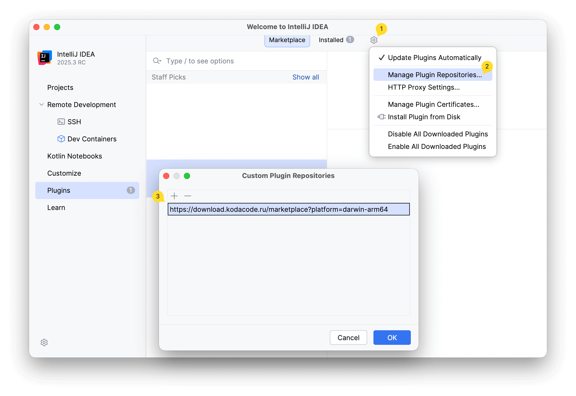The width and height of the screenshot is (576, 396).
Task: Confirm repositories with the OK button
Action: [392, 337]
